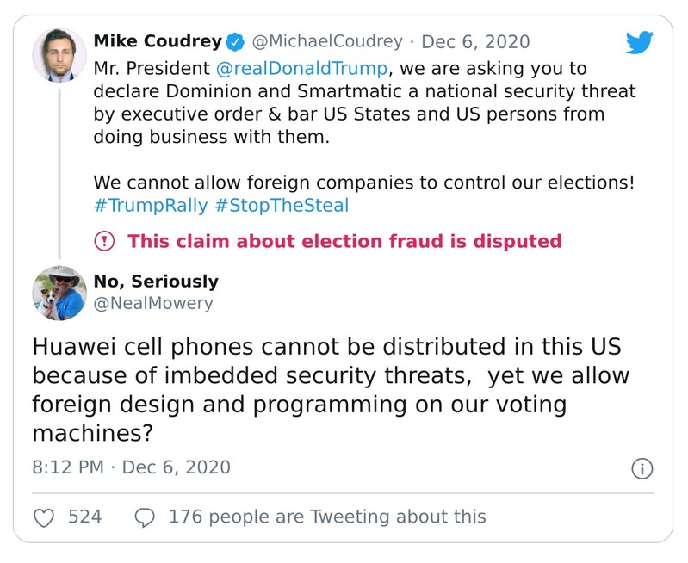
Task: Click "This claim about election fraud is disputed"
Action: (344, 241)
